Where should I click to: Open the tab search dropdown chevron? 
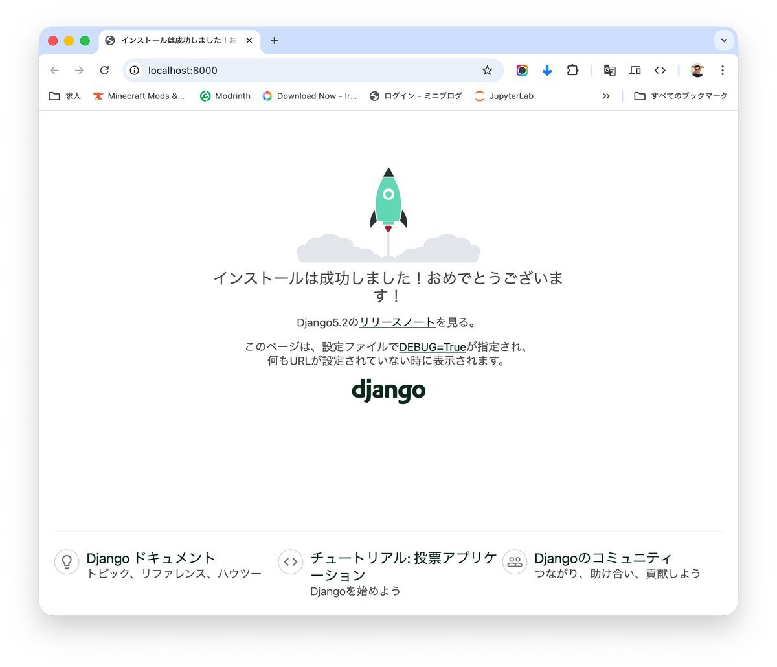(x=724, y=40)
